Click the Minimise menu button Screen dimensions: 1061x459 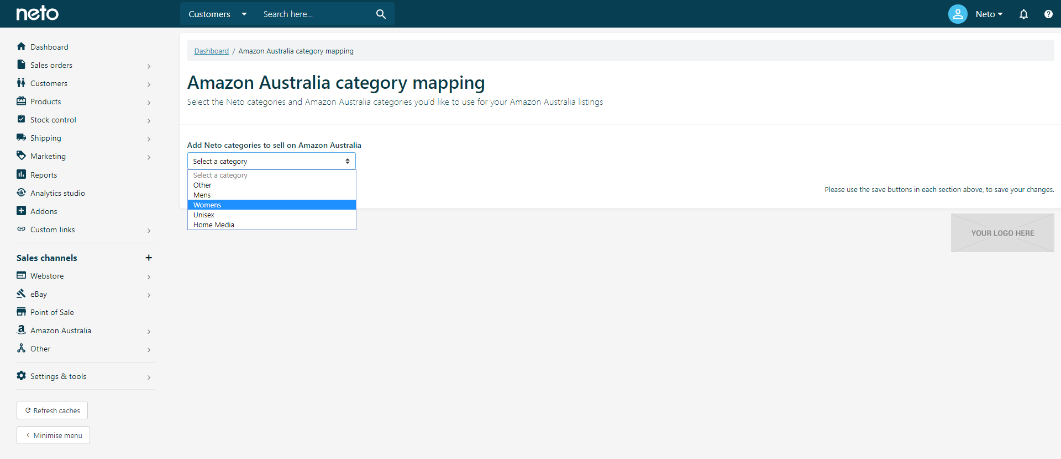pyautogui.click(x=53, y=435)
